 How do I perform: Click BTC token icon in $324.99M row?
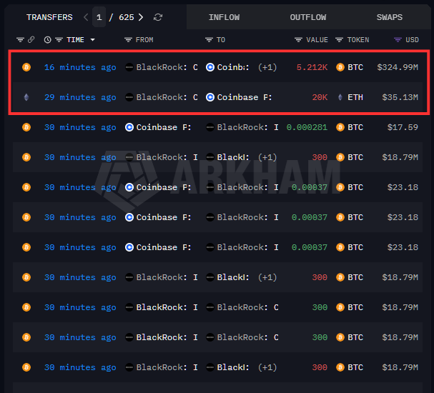coord(340,67)
